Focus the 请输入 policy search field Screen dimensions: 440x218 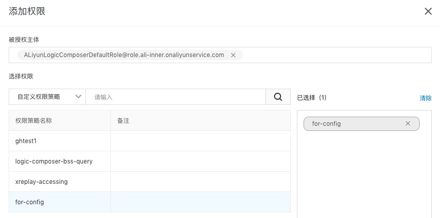pyautogui.click(x=176, y=97)
